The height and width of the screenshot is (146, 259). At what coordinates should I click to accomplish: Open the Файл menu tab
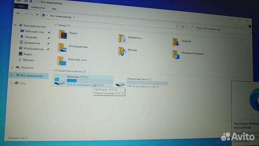coord(21,6)
